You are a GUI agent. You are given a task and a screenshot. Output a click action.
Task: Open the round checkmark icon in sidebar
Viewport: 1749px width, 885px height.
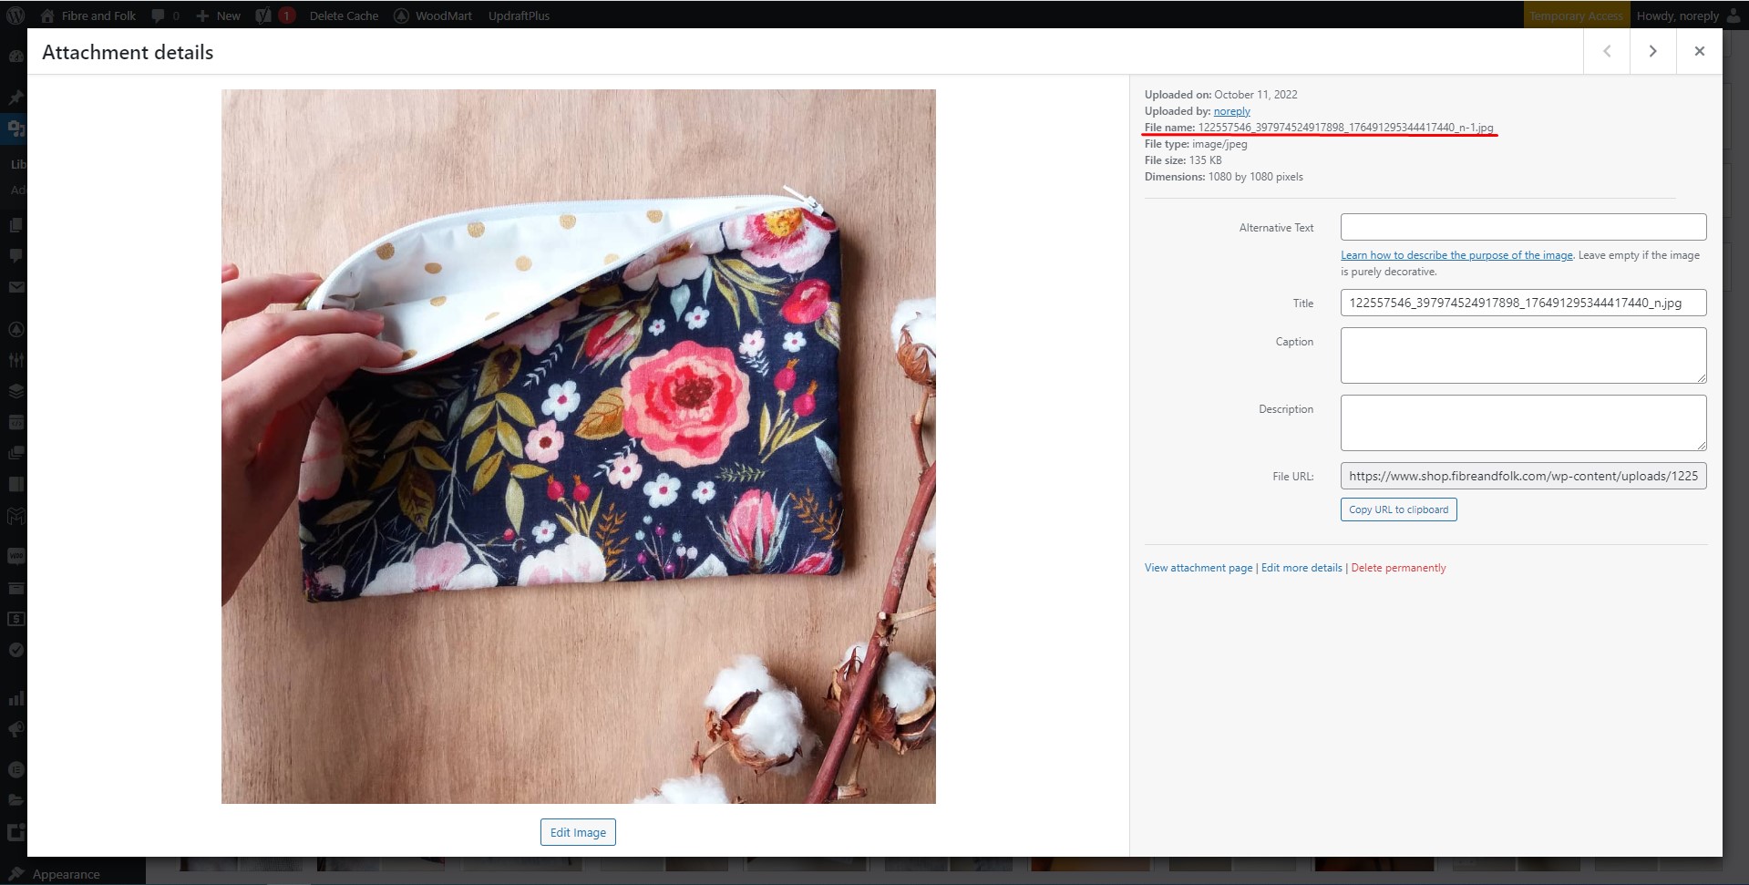pyautogui.click(x=15, y=650)
